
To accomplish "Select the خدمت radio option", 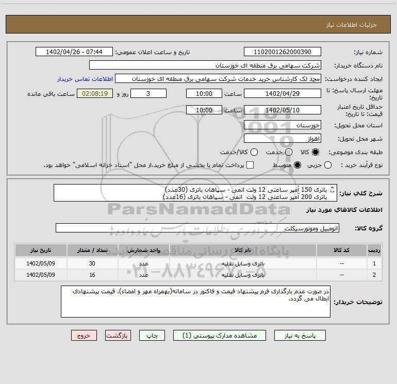I will click(289, 153).
